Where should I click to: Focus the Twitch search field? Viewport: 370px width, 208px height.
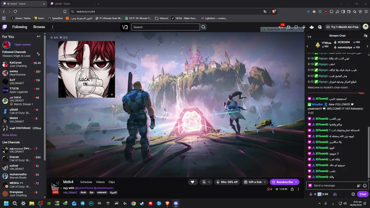pyautogui.click(x=165, y=27)
